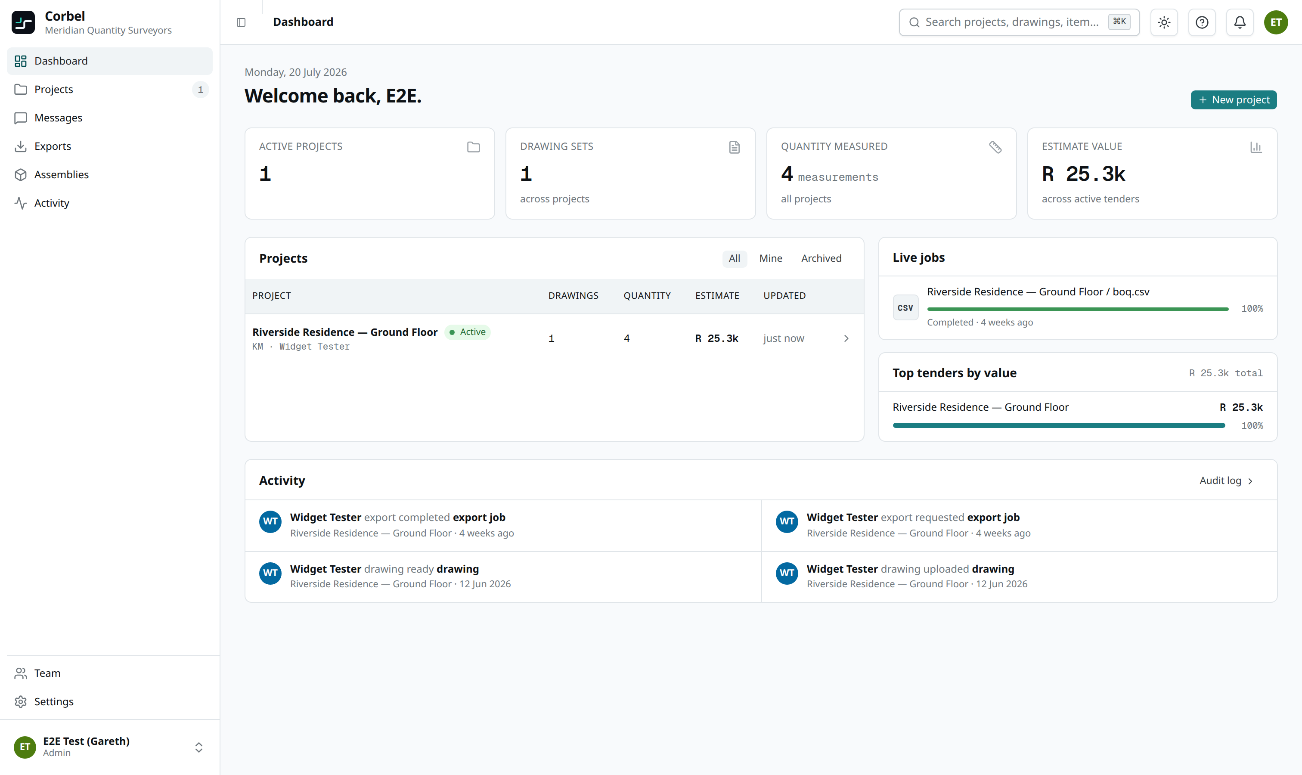
Task: Click the search magnifier icon
Action: (x=914, y=22)
